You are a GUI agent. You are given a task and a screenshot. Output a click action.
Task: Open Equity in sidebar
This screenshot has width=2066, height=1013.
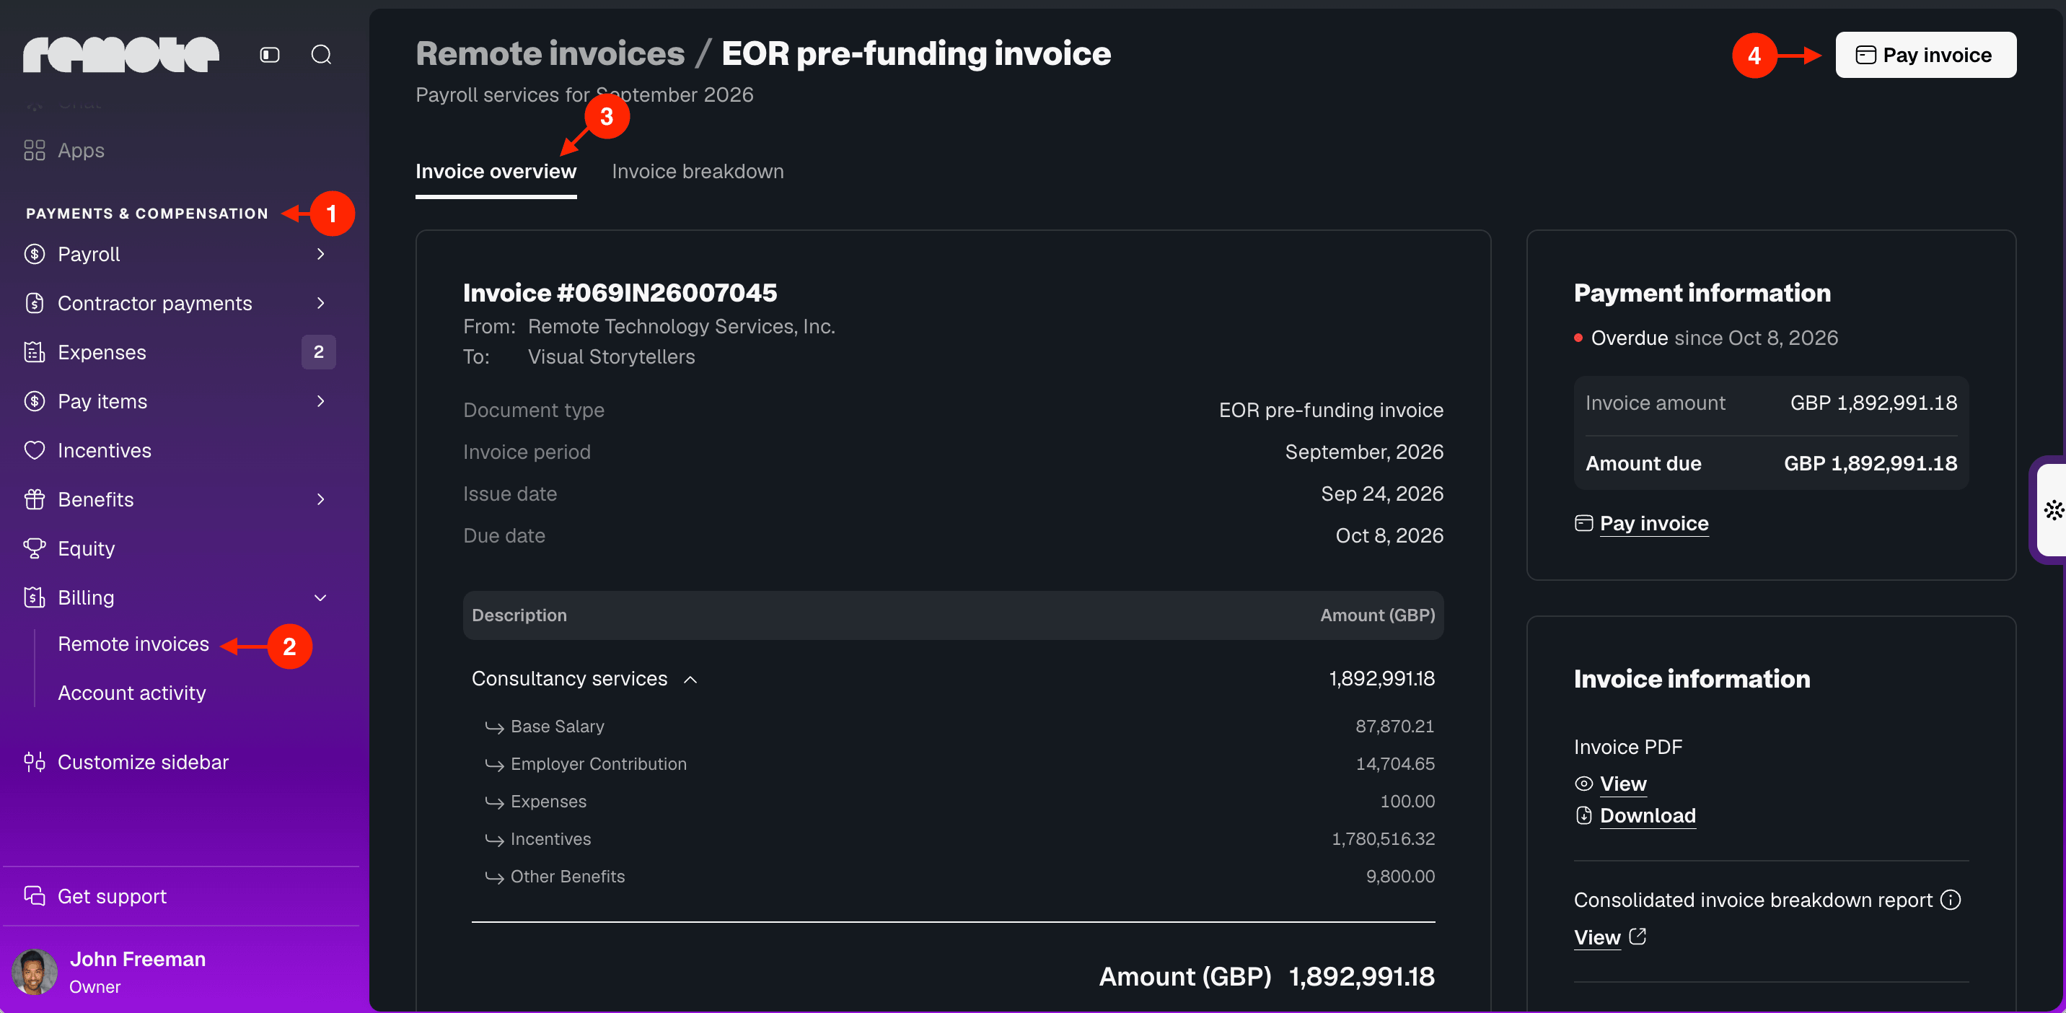coord(86,548)
